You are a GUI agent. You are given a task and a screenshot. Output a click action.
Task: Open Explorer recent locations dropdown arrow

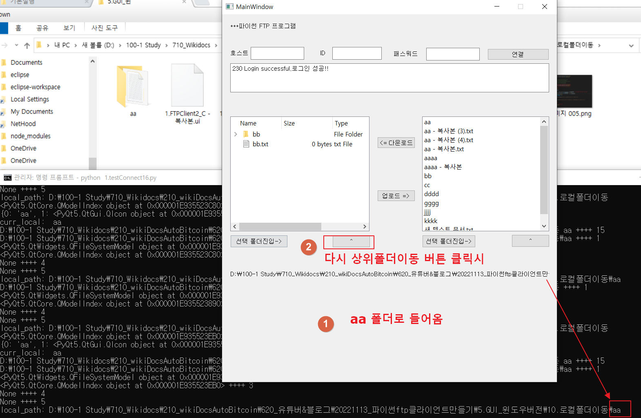click(x=16, y=45)
